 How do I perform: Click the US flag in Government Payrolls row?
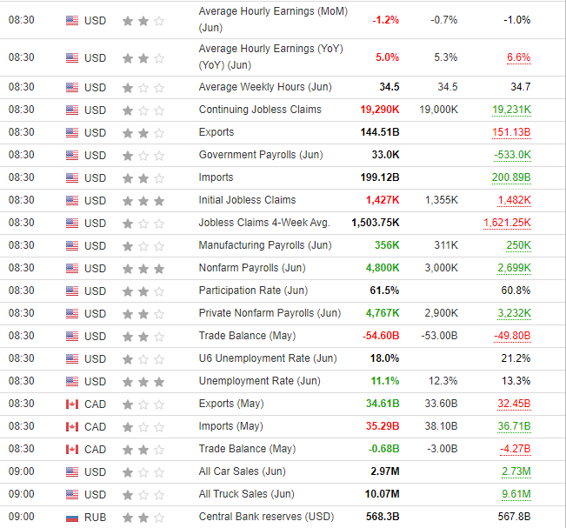(x=72, y=156)
